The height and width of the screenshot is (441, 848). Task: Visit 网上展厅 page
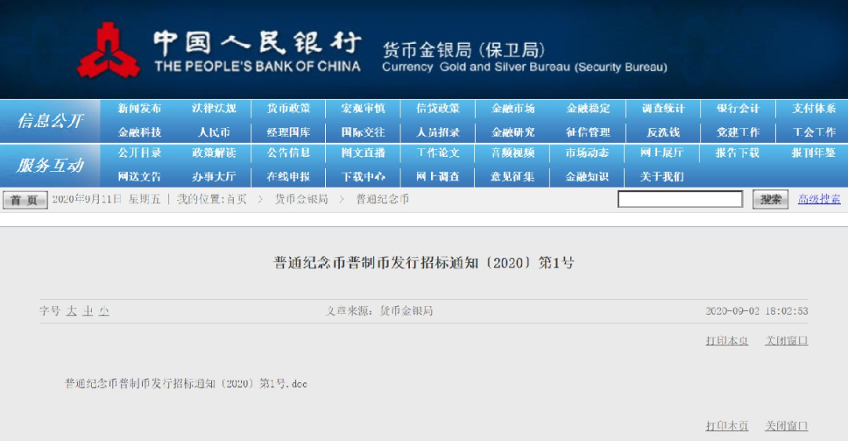663,153
